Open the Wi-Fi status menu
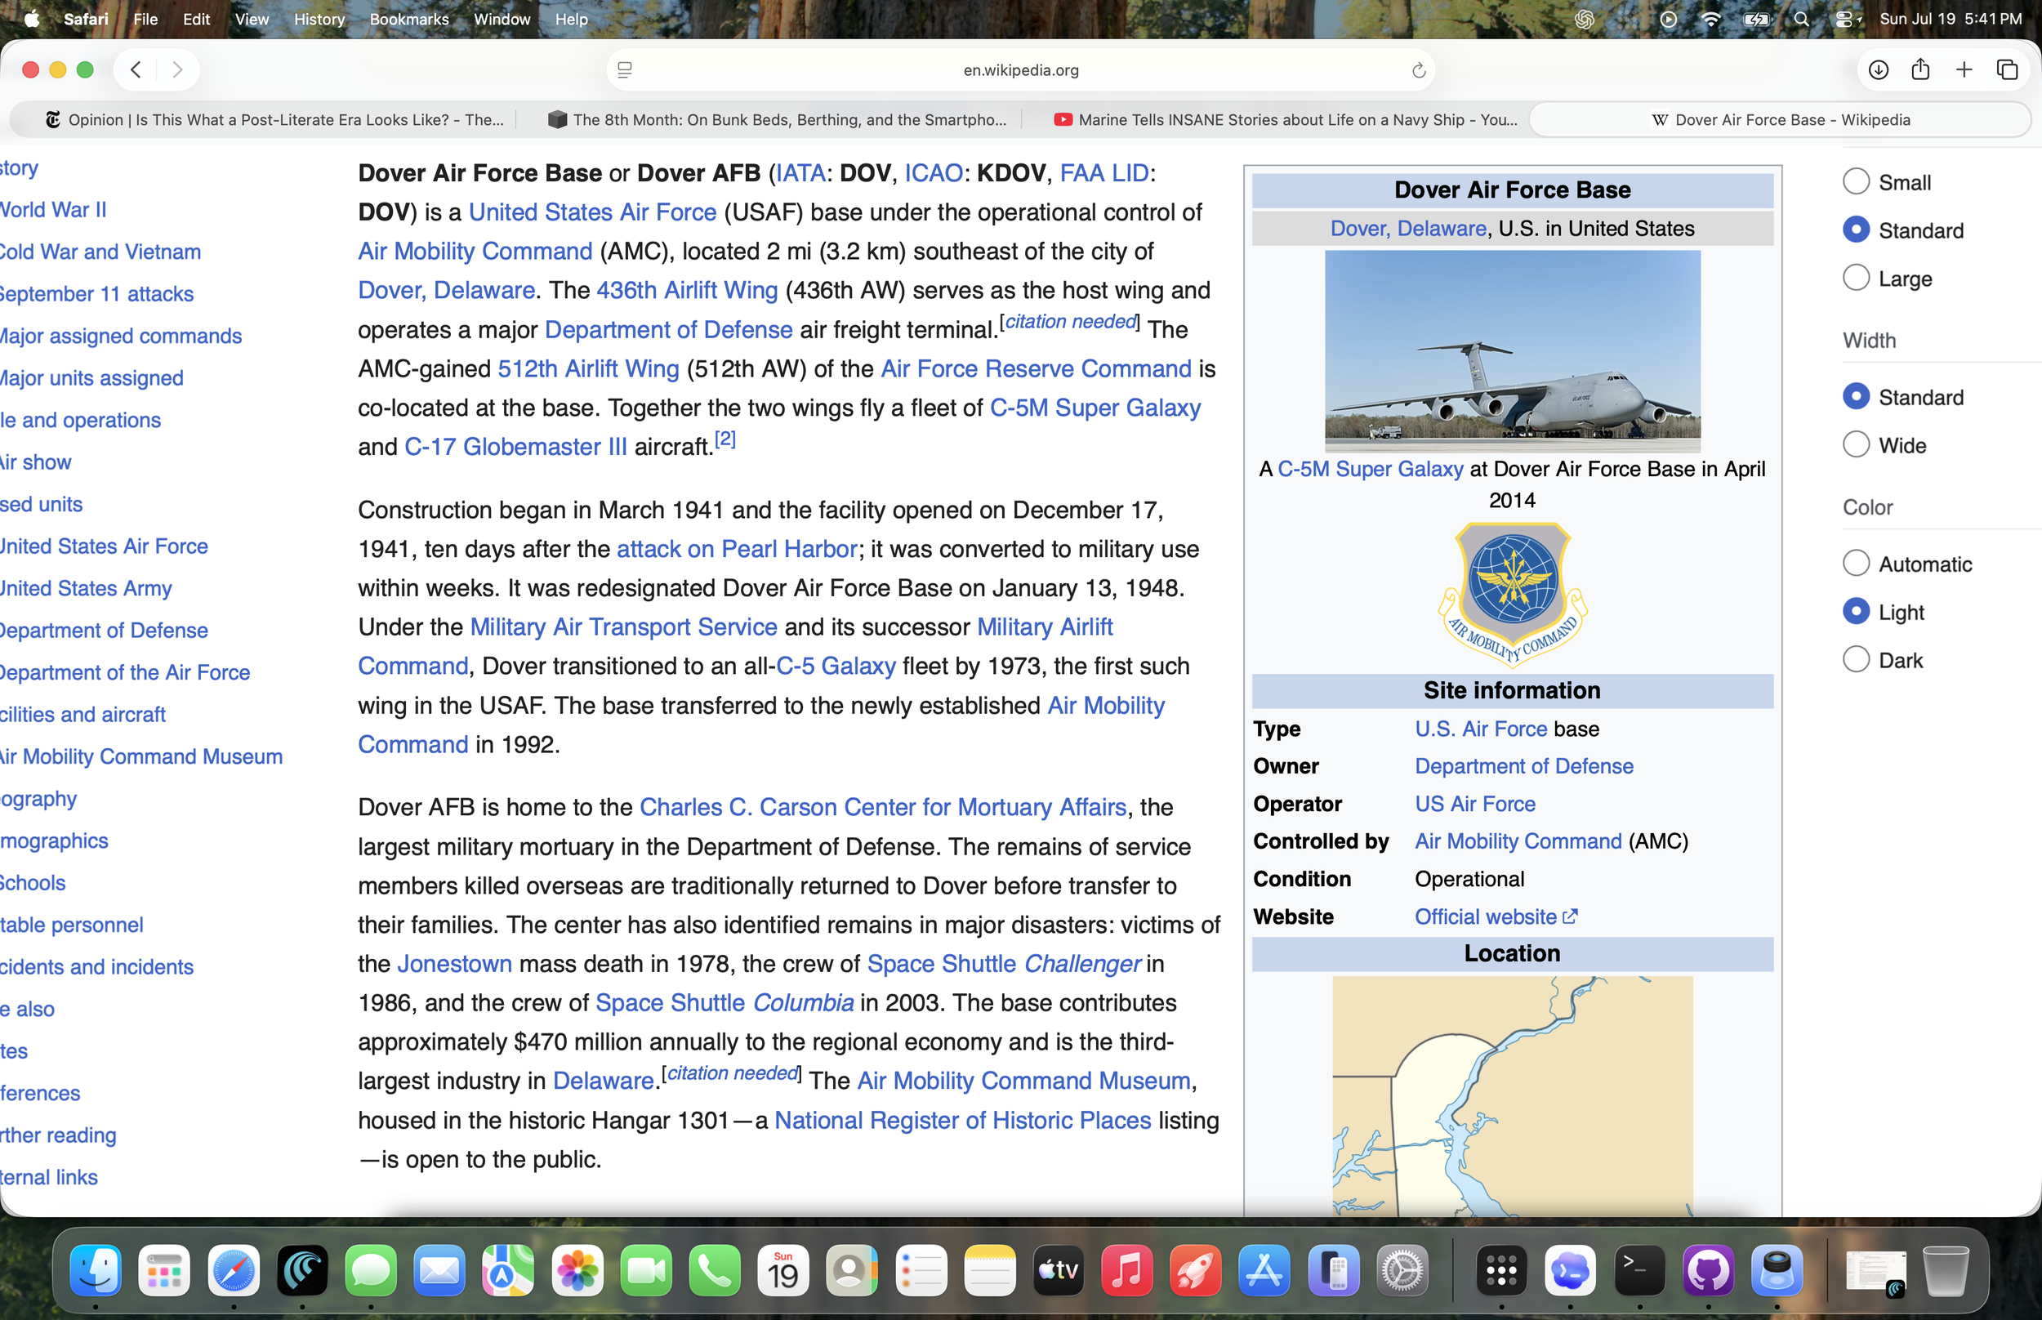The width and height of the screenshot is (2042, 1320). point(1710,19)
